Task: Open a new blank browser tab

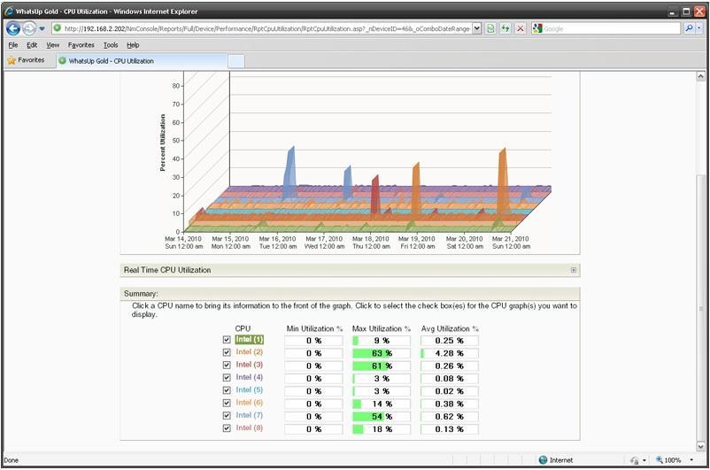Action: coord(235,61)
